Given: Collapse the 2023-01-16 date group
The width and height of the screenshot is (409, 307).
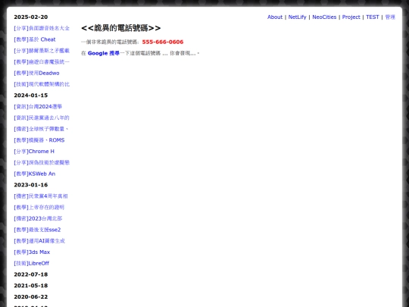Looking at the screenshot, I should [31, 185].
